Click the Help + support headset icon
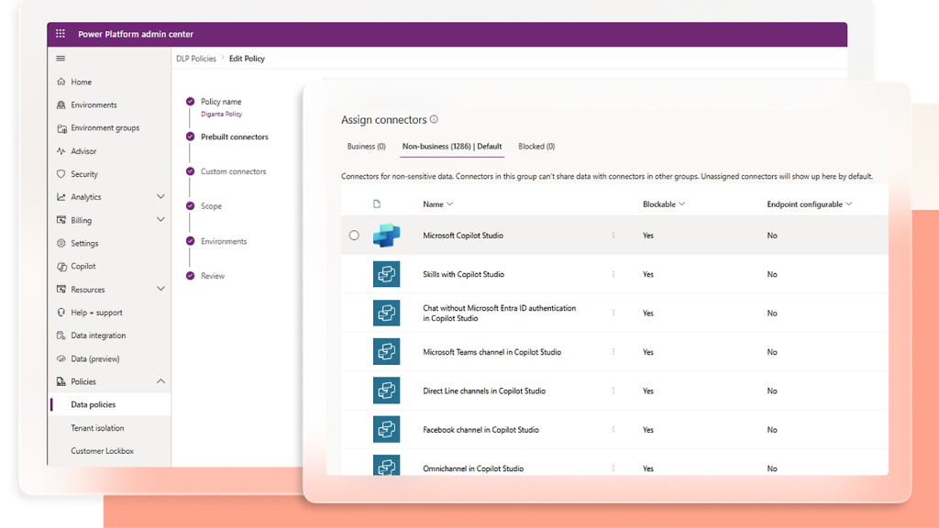The width and height of the screenshot is (939, 528). [61, 313]
